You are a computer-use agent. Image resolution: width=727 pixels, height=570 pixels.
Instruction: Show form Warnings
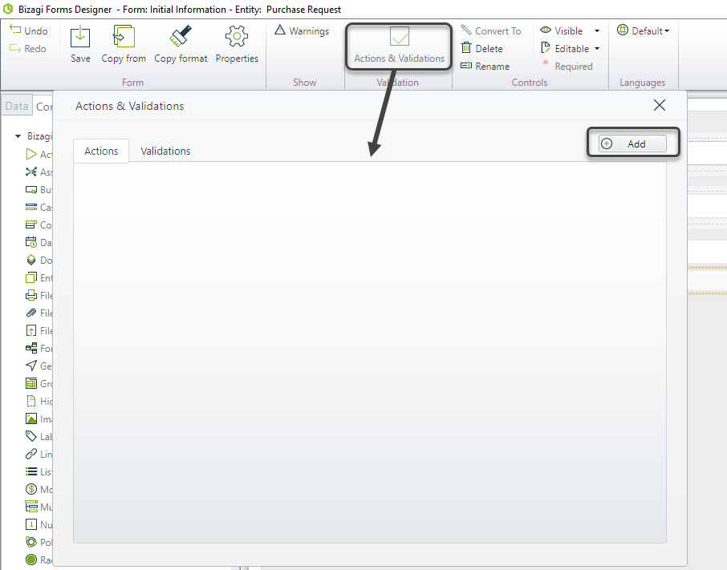[x=302, y=31]
